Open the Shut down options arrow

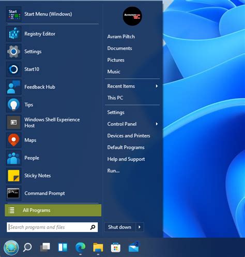[x=140, y=227]
